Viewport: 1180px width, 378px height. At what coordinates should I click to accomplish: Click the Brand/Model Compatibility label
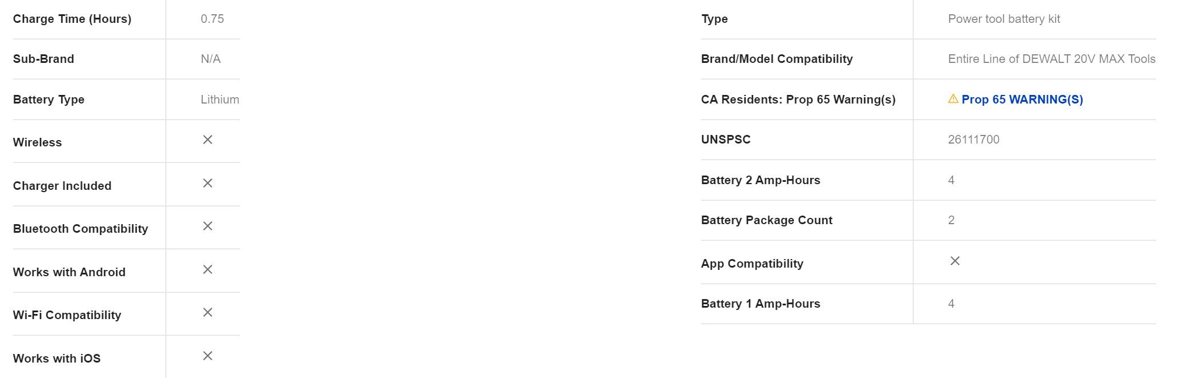(777, 59)
